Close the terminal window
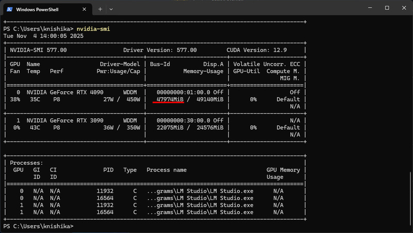This screenshot has width=413, height=233. [x=404, y=8]
